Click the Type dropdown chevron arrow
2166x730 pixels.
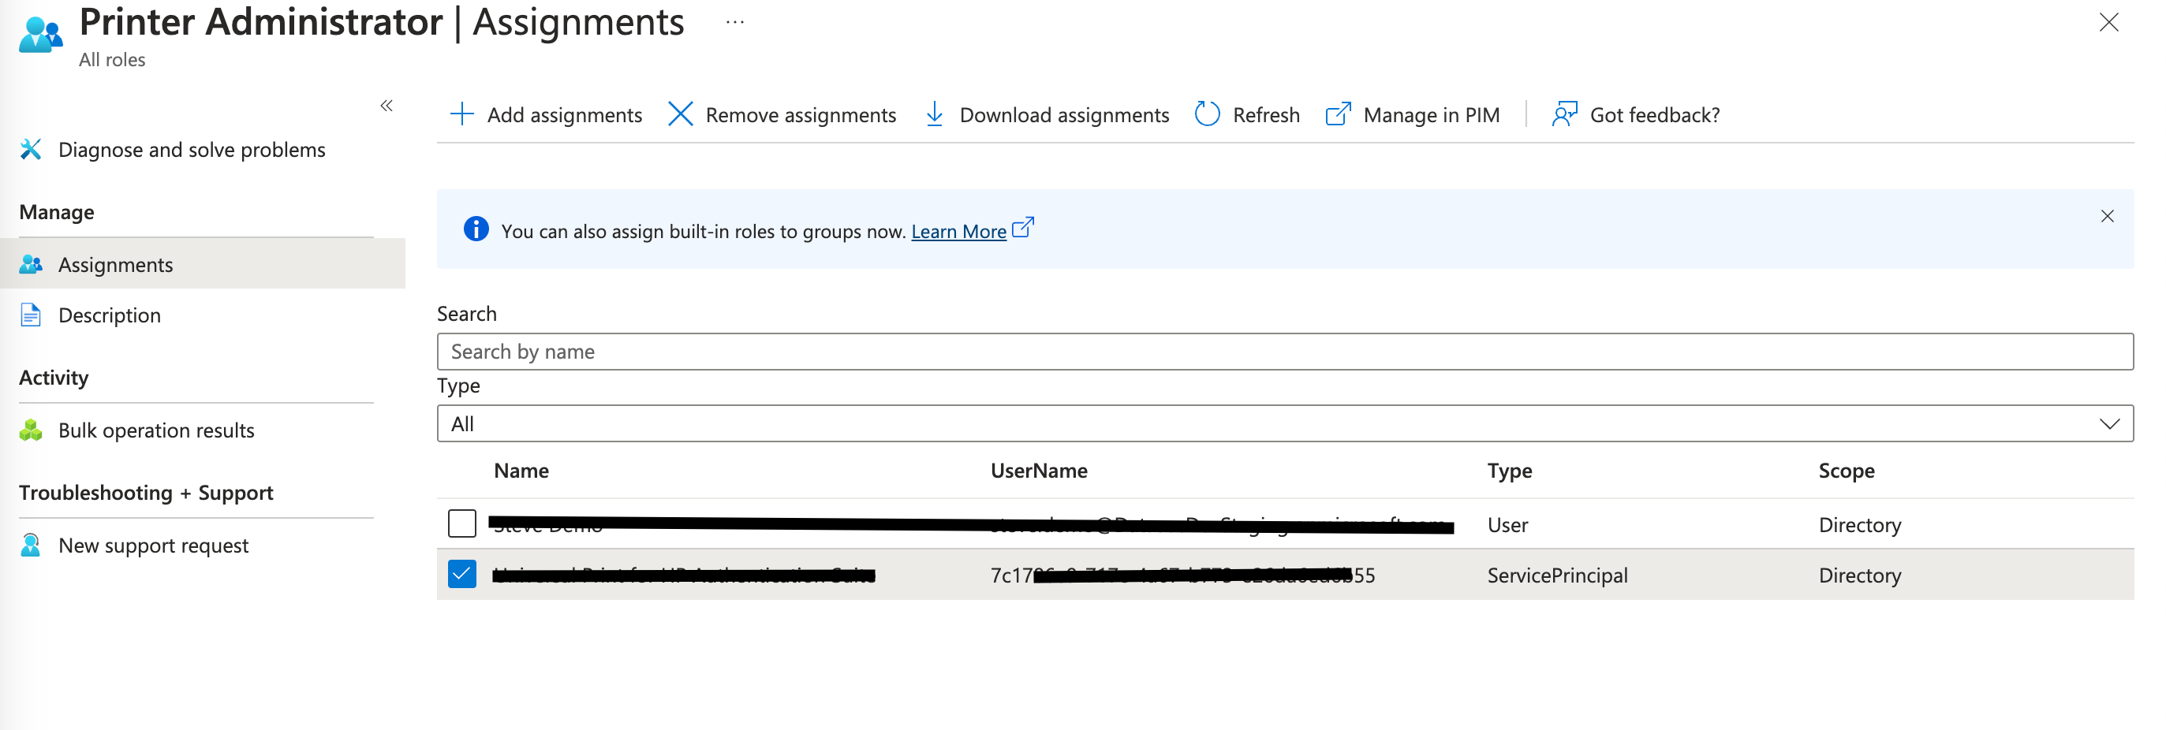pyautogui.click(x=2110, y=424)
